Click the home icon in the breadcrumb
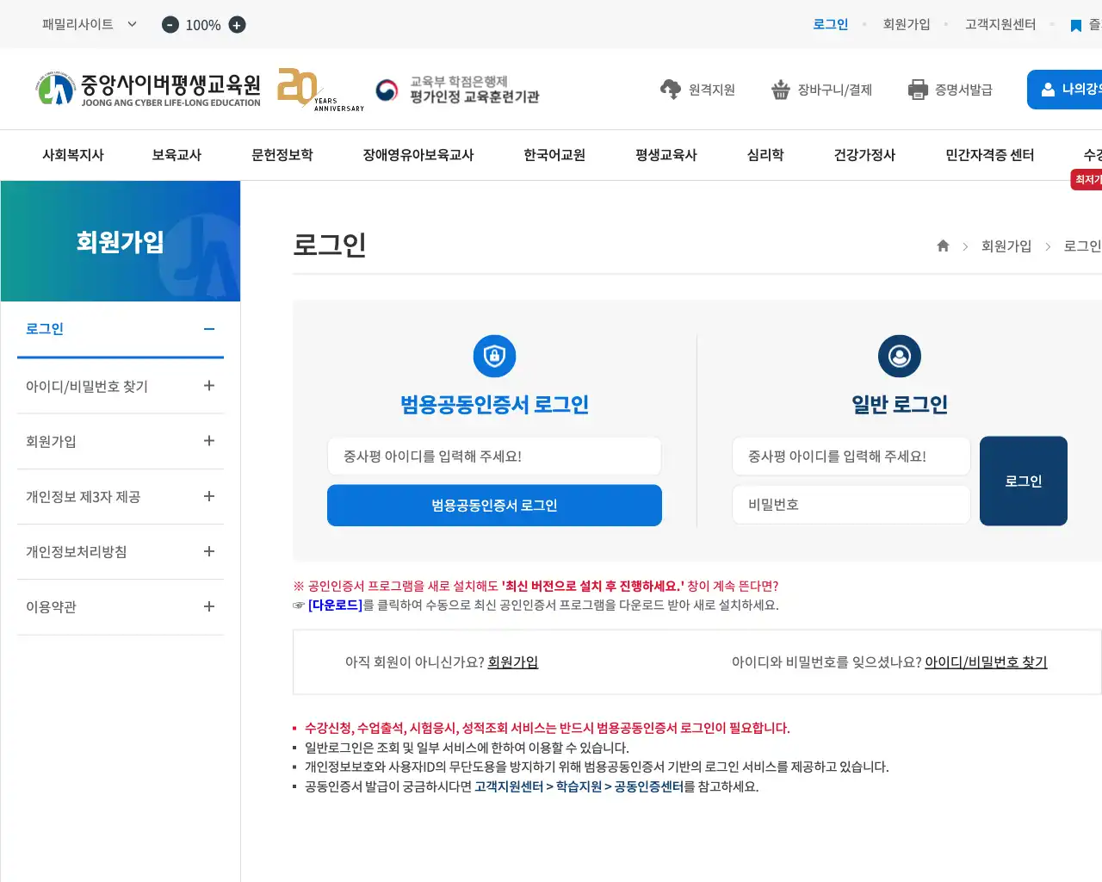Image resolution: width=1102 pixels, height=882 pixels. tap(943, 245)
